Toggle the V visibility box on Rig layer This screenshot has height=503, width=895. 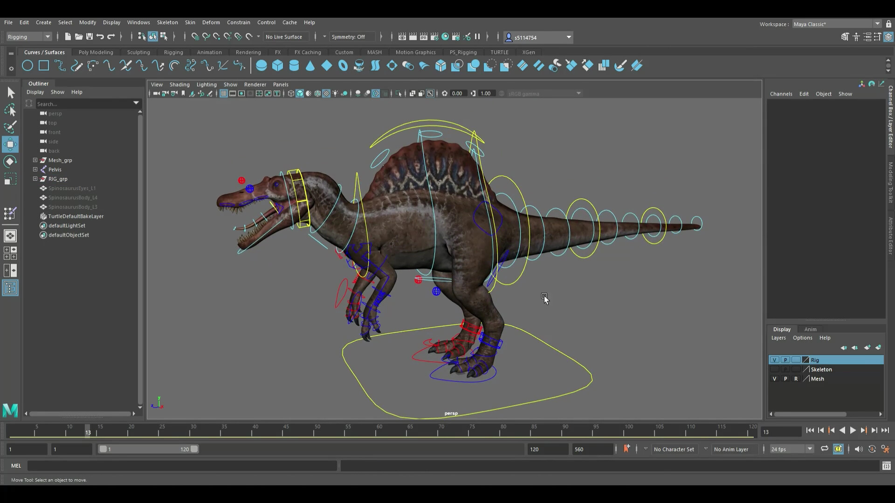coord(774,360)
